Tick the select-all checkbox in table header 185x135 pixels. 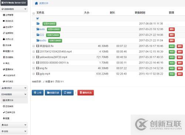coord(34,13)
